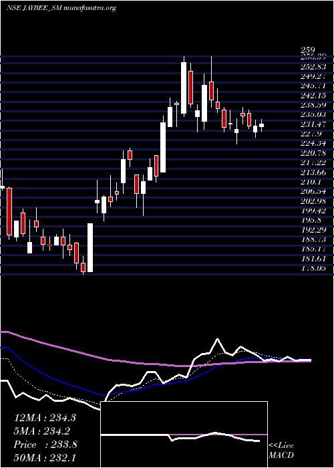Select the 210.1 price axis label

click(x=311, y=182)
